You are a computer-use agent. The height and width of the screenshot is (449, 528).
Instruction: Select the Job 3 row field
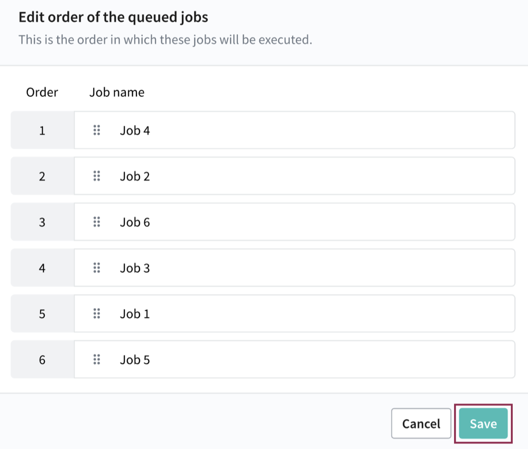(294, 268)
